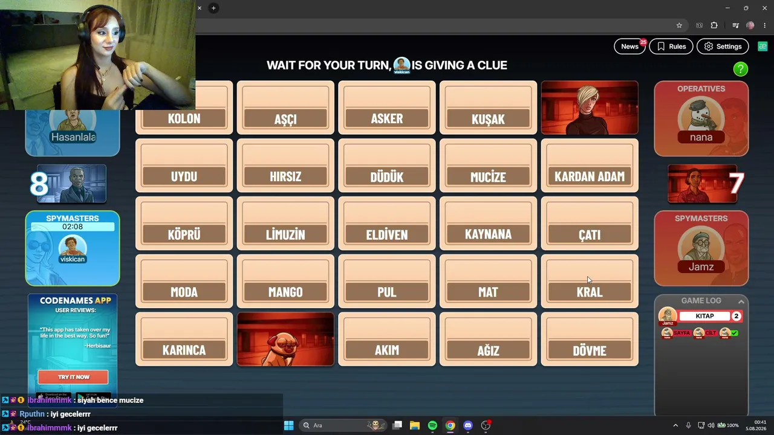Click the KİTAP clue in the game log
The width and height of the screenshot is (774, 435).
tap(704, 316)
